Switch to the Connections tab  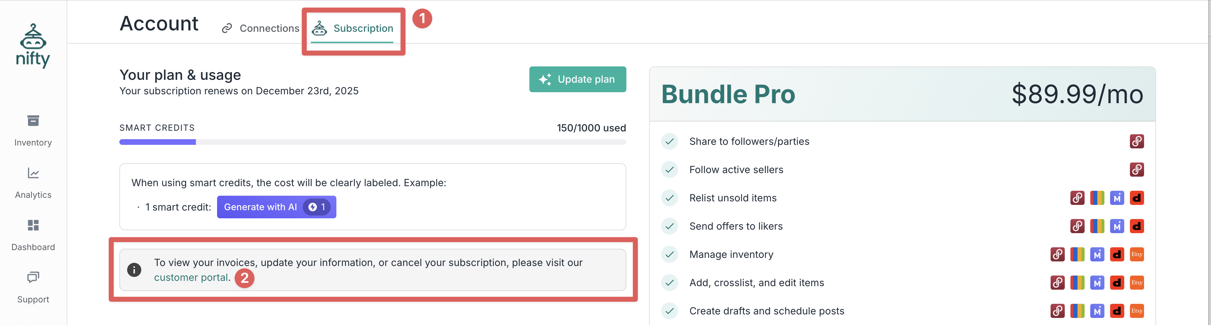tap(261, 28)
